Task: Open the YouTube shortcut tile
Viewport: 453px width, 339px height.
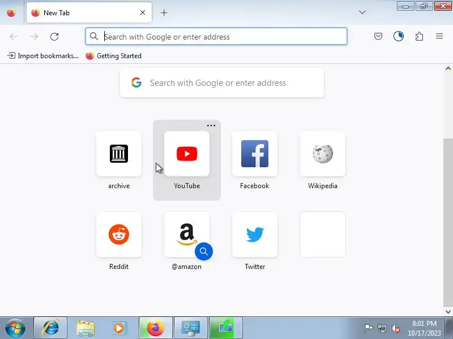Action: (x=187, y=154)
